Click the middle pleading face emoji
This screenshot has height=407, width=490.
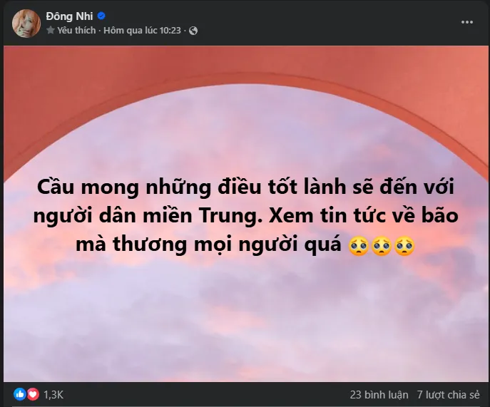382,246
